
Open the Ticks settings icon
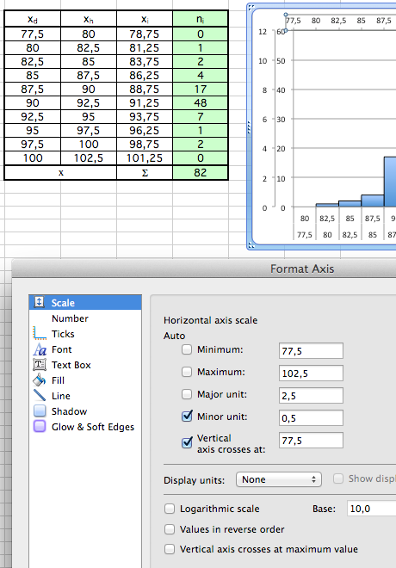tap(40, 333)
